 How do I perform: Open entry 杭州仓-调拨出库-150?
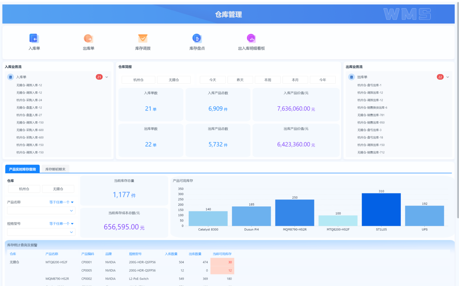tap(371, 145)
